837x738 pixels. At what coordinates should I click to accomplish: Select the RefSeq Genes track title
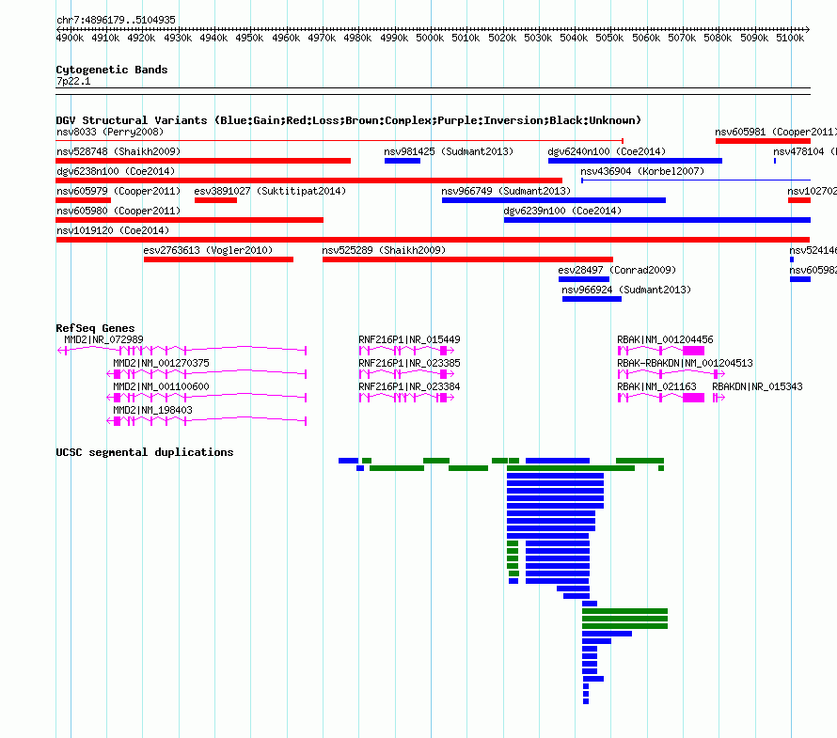96,328
